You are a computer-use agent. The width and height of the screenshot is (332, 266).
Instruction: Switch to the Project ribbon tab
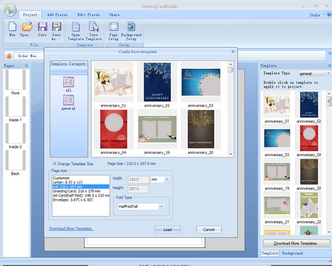[x=30, y=15]
